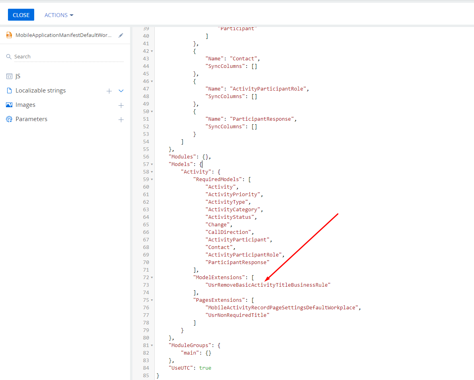The image size is (474, 380).
Task: Click the "PagesExtensions" key
Action: tap(219, 300)
